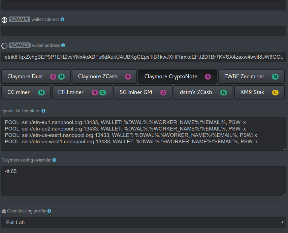The width and height of the screenshot is (288, 233).
Task: Click the ZWAL wallet address field
Action: [x=144, y=31]
